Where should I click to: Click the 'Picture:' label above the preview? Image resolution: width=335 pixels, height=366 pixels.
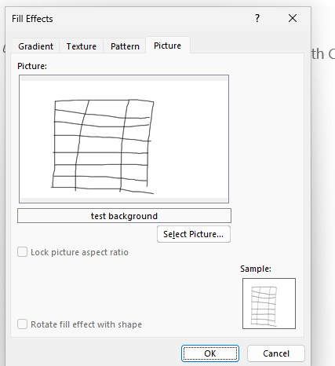[32, 66]
